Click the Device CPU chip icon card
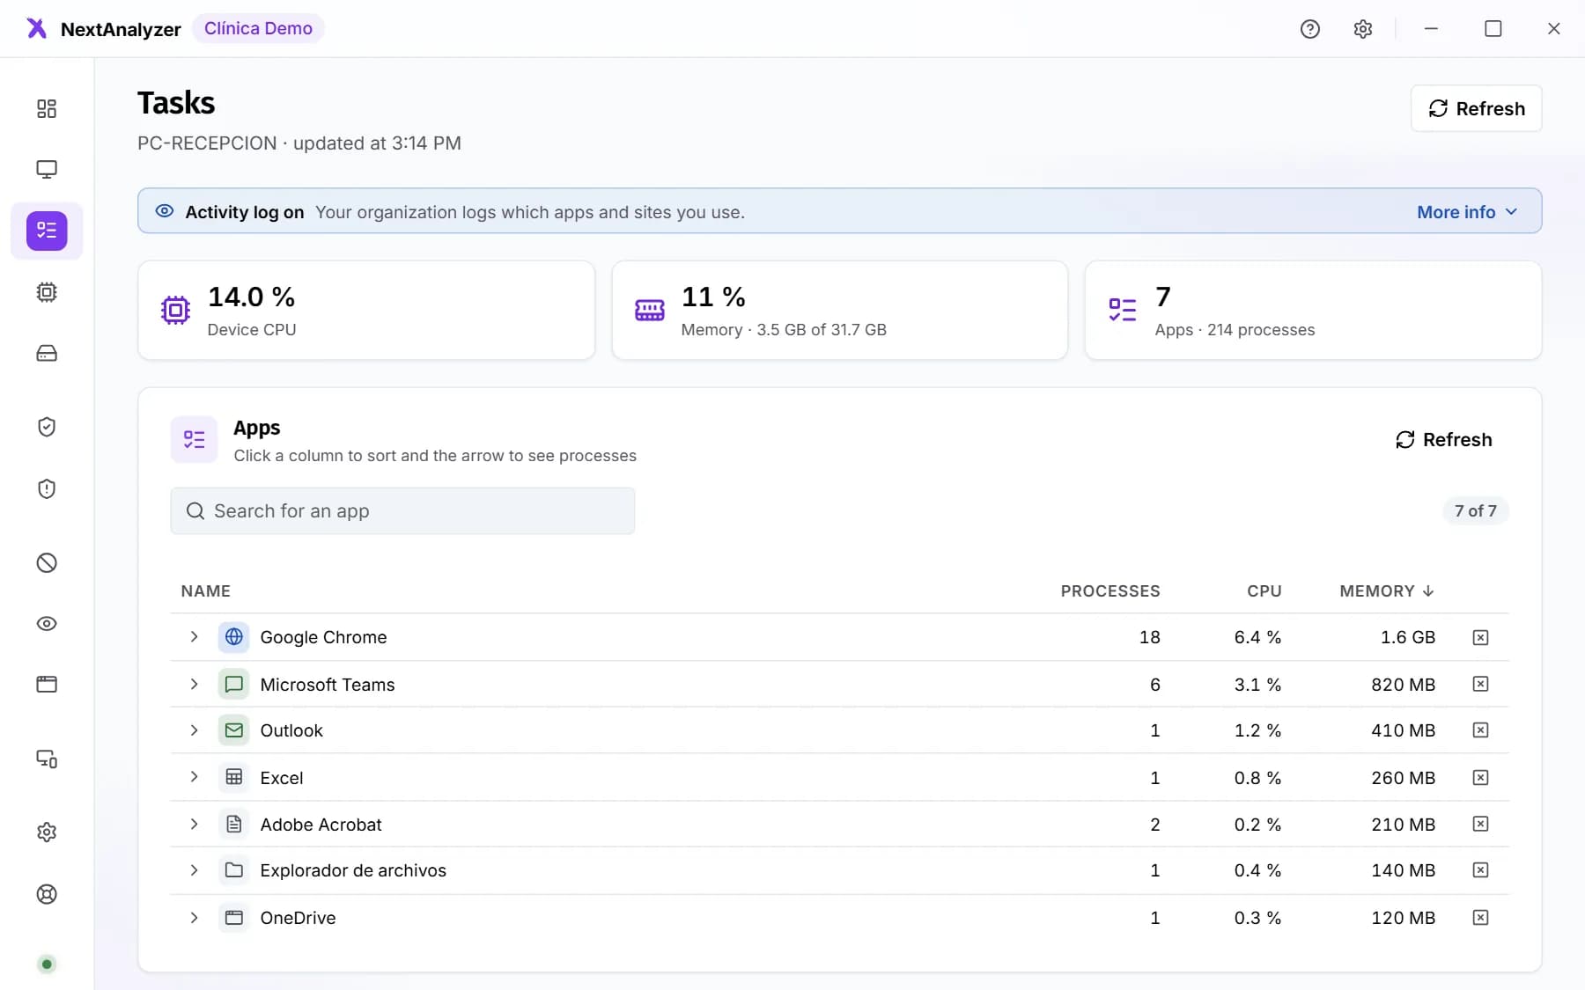 (175, 310)
